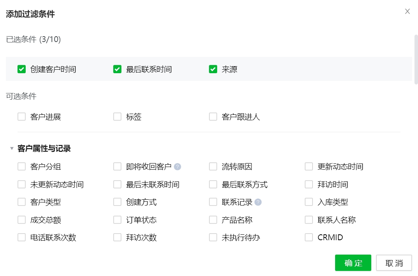Check the 客户跟进人 option
Image resolution: width=418 pixels, height=276 pixels.
(x=213, y=116)
